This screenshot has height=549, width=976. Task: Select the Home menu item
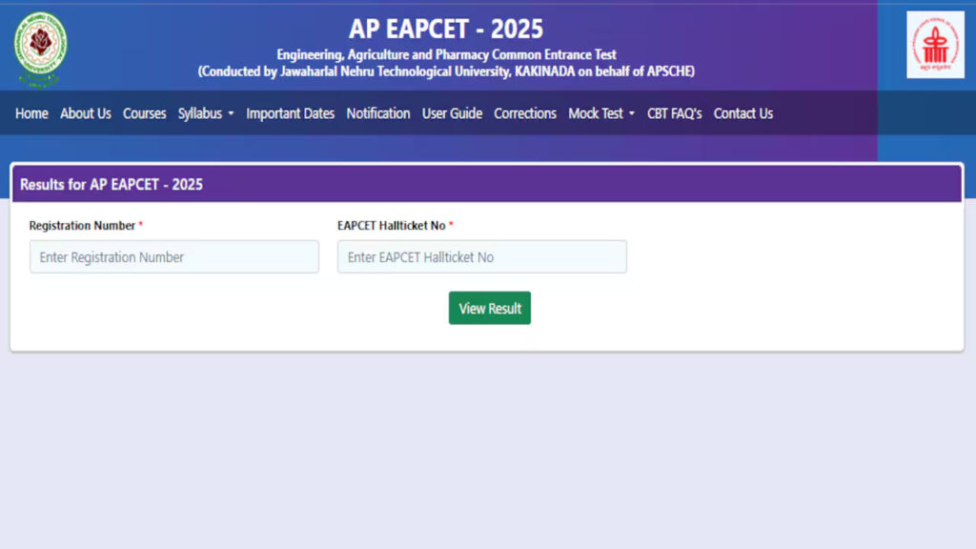coord(31,113)
